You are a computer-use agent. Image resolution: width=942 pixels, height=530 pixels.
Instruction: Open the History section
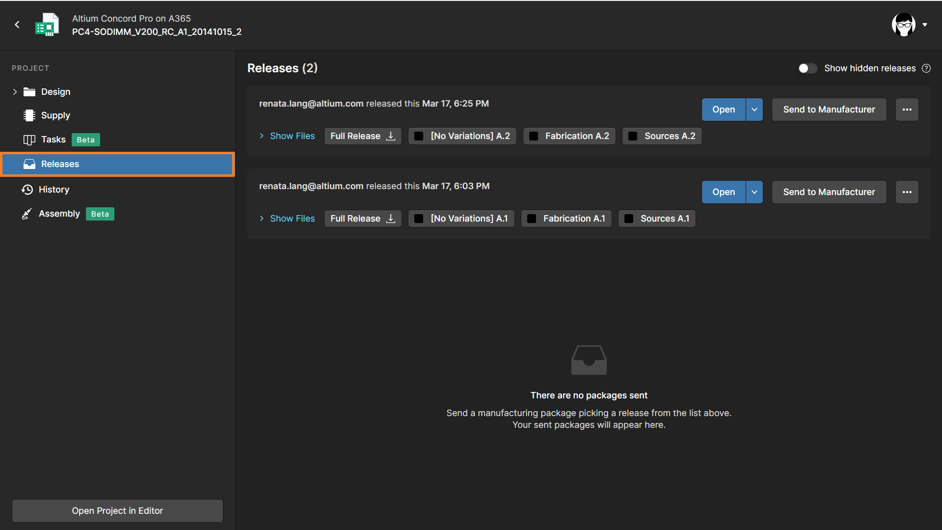[54, 190]
